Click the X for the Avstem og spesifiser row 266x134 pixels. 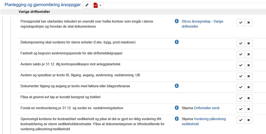click(249, 76)
